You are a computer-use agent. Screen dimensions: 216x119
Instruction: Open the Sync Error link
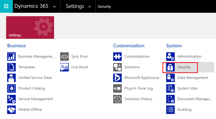(x=80, y=56)
